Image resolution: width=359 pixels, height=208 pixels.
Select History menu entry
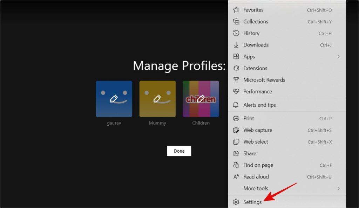[x=287, y=33]
